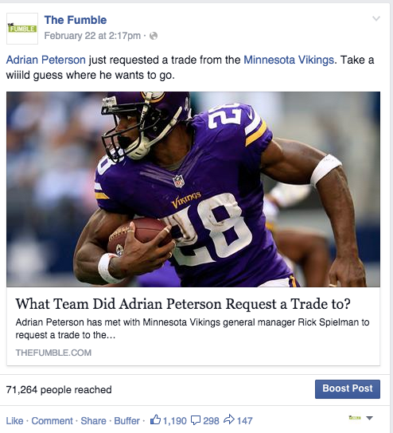Like this post via the Like link
This screenshot has width=393, height=433.
(x=14, y=421)
